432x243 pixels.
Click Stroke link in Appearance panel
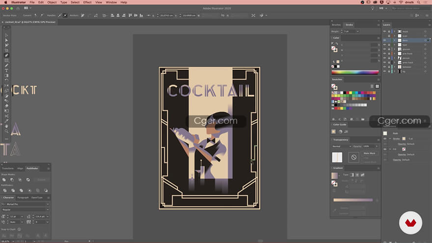click(x=396, y=138)
